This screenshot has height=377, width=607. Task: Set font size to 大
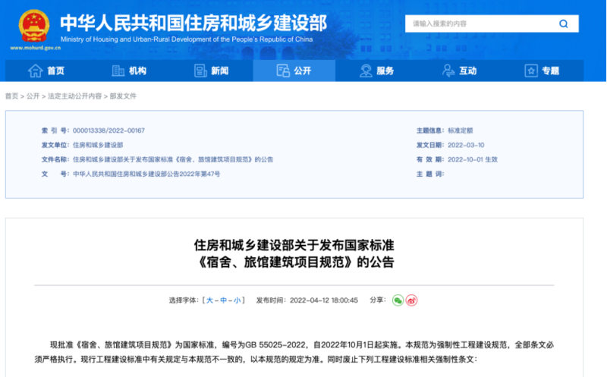click(209, 300)
